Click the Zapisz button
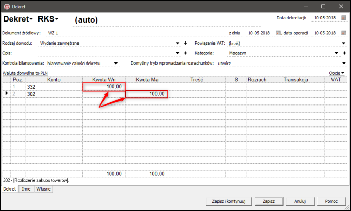351x211 pixels. (268, 201)
